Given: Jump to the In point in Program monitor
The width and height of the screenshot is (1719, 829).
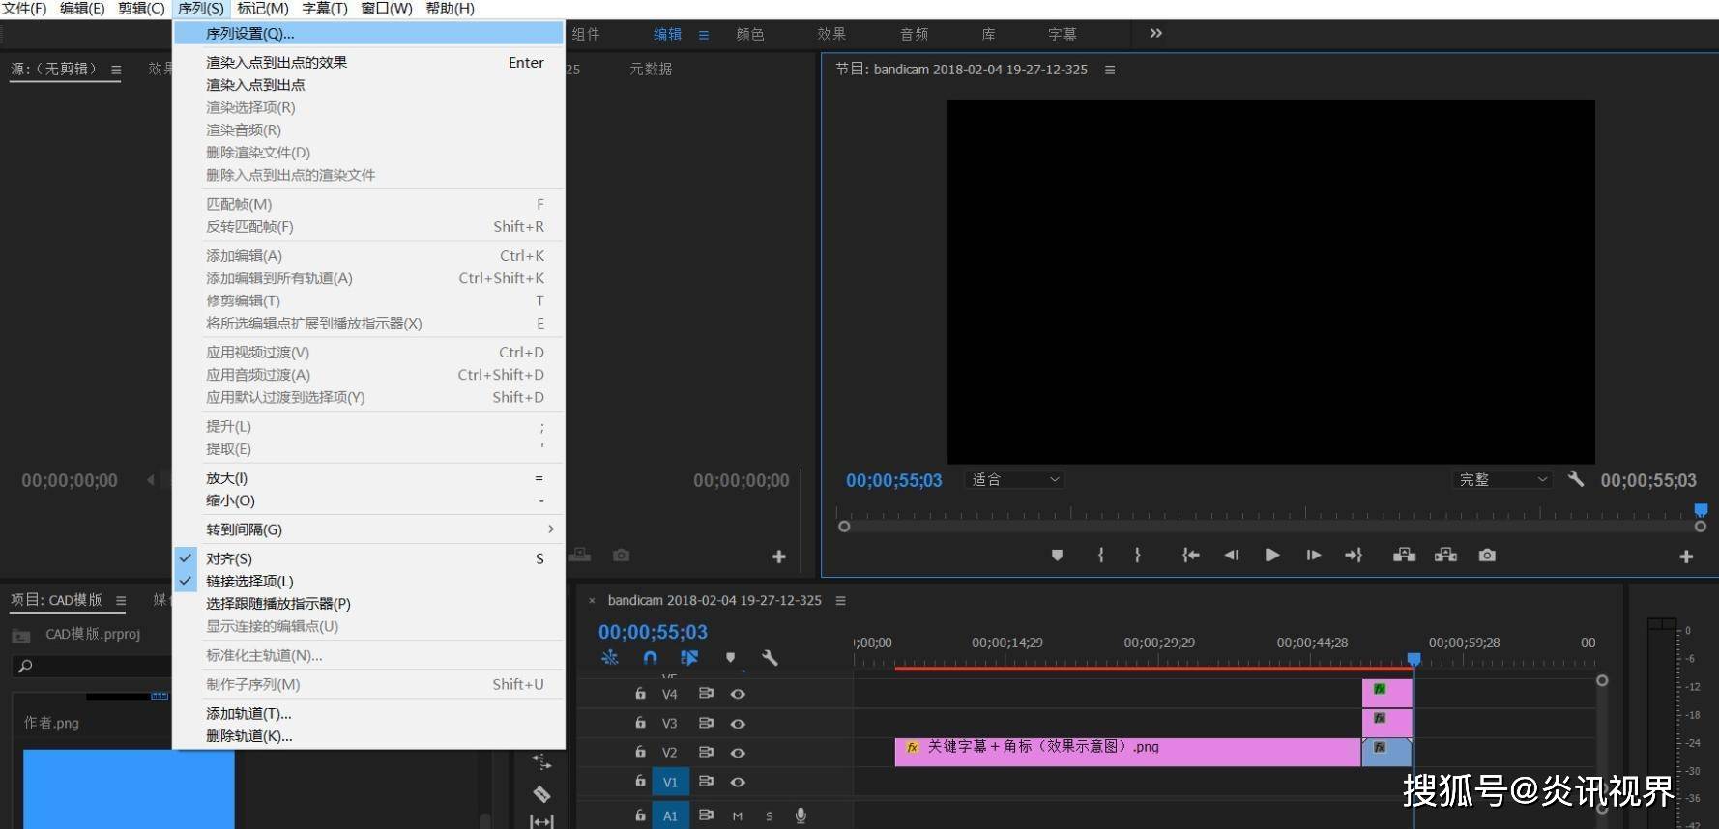Looking at the screenshot, I should pos(1191,556).
